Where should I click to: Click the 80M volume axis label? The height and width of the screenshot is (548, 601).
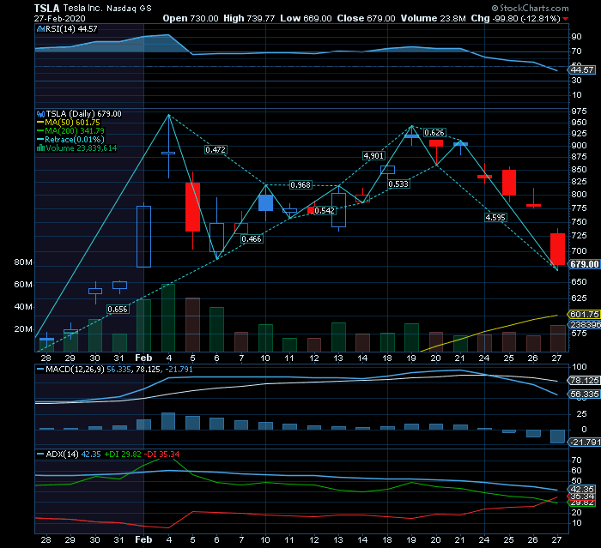pos(23,262)
